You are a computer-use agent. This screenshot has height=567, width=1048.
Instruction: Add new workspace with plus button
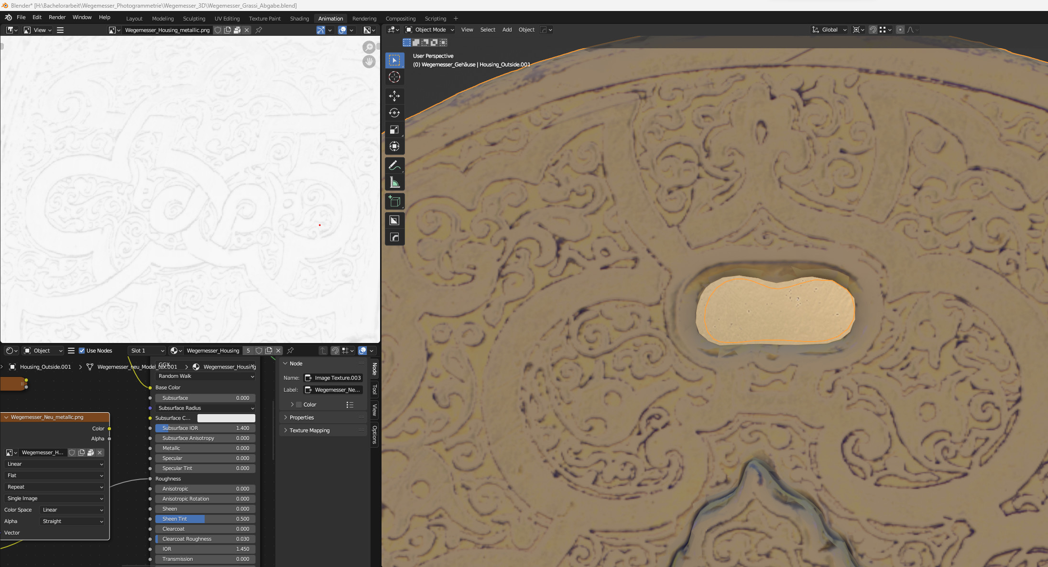click(456, 19)
